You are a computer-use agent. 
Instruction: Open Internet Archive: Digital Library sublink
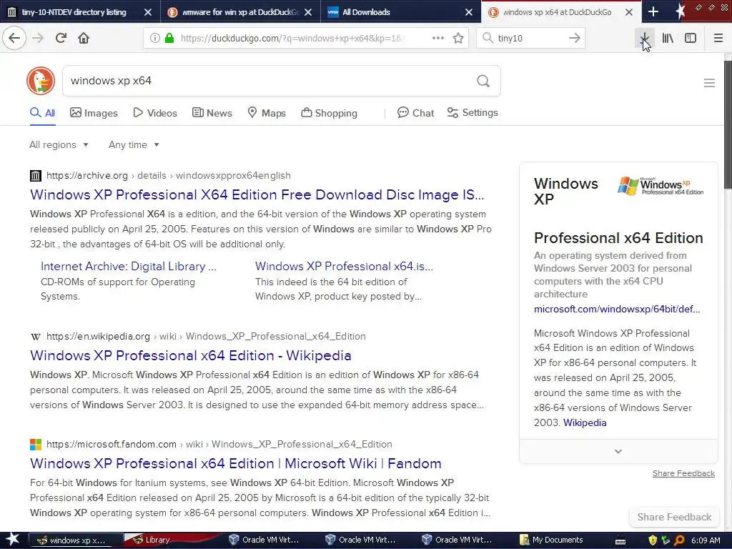pyautogui.click(x=129, y=266)
